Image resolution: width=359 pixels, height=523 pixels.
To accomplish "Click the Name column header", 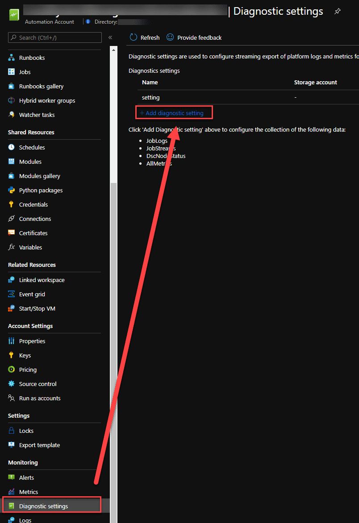I will [x=150, y=83].
